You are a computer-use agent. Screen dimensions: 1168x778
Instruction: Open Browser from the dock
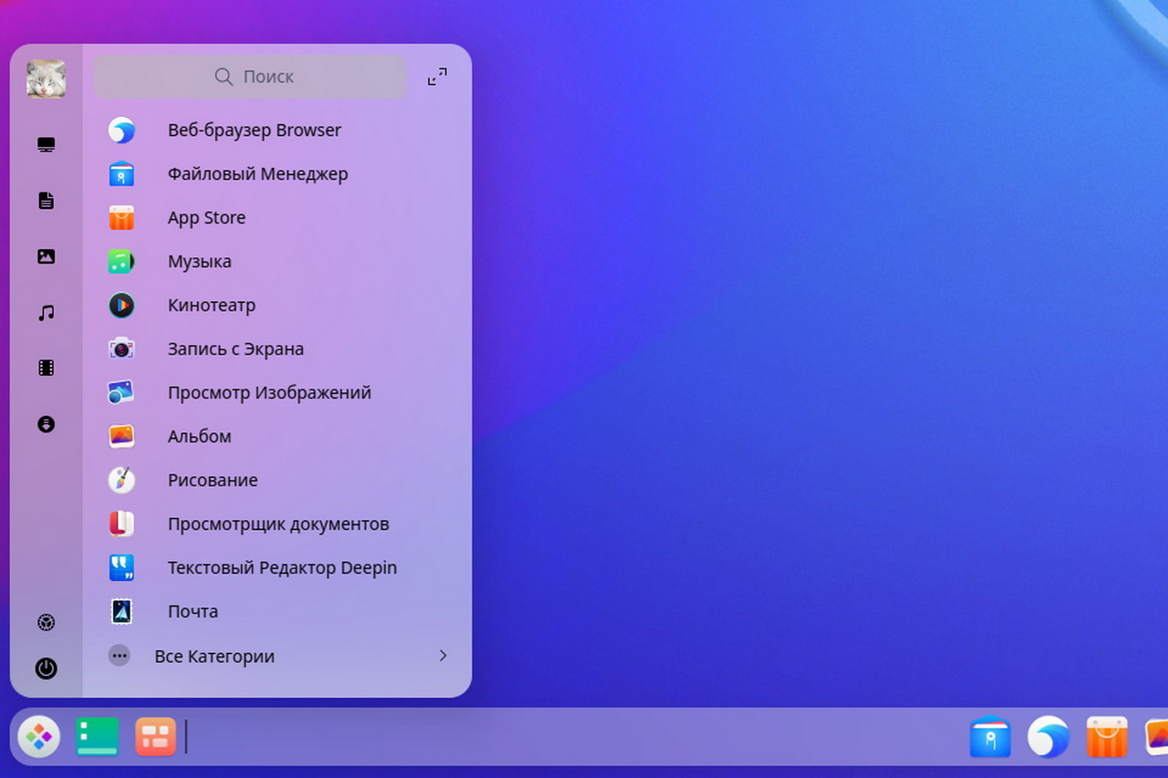1048,737
